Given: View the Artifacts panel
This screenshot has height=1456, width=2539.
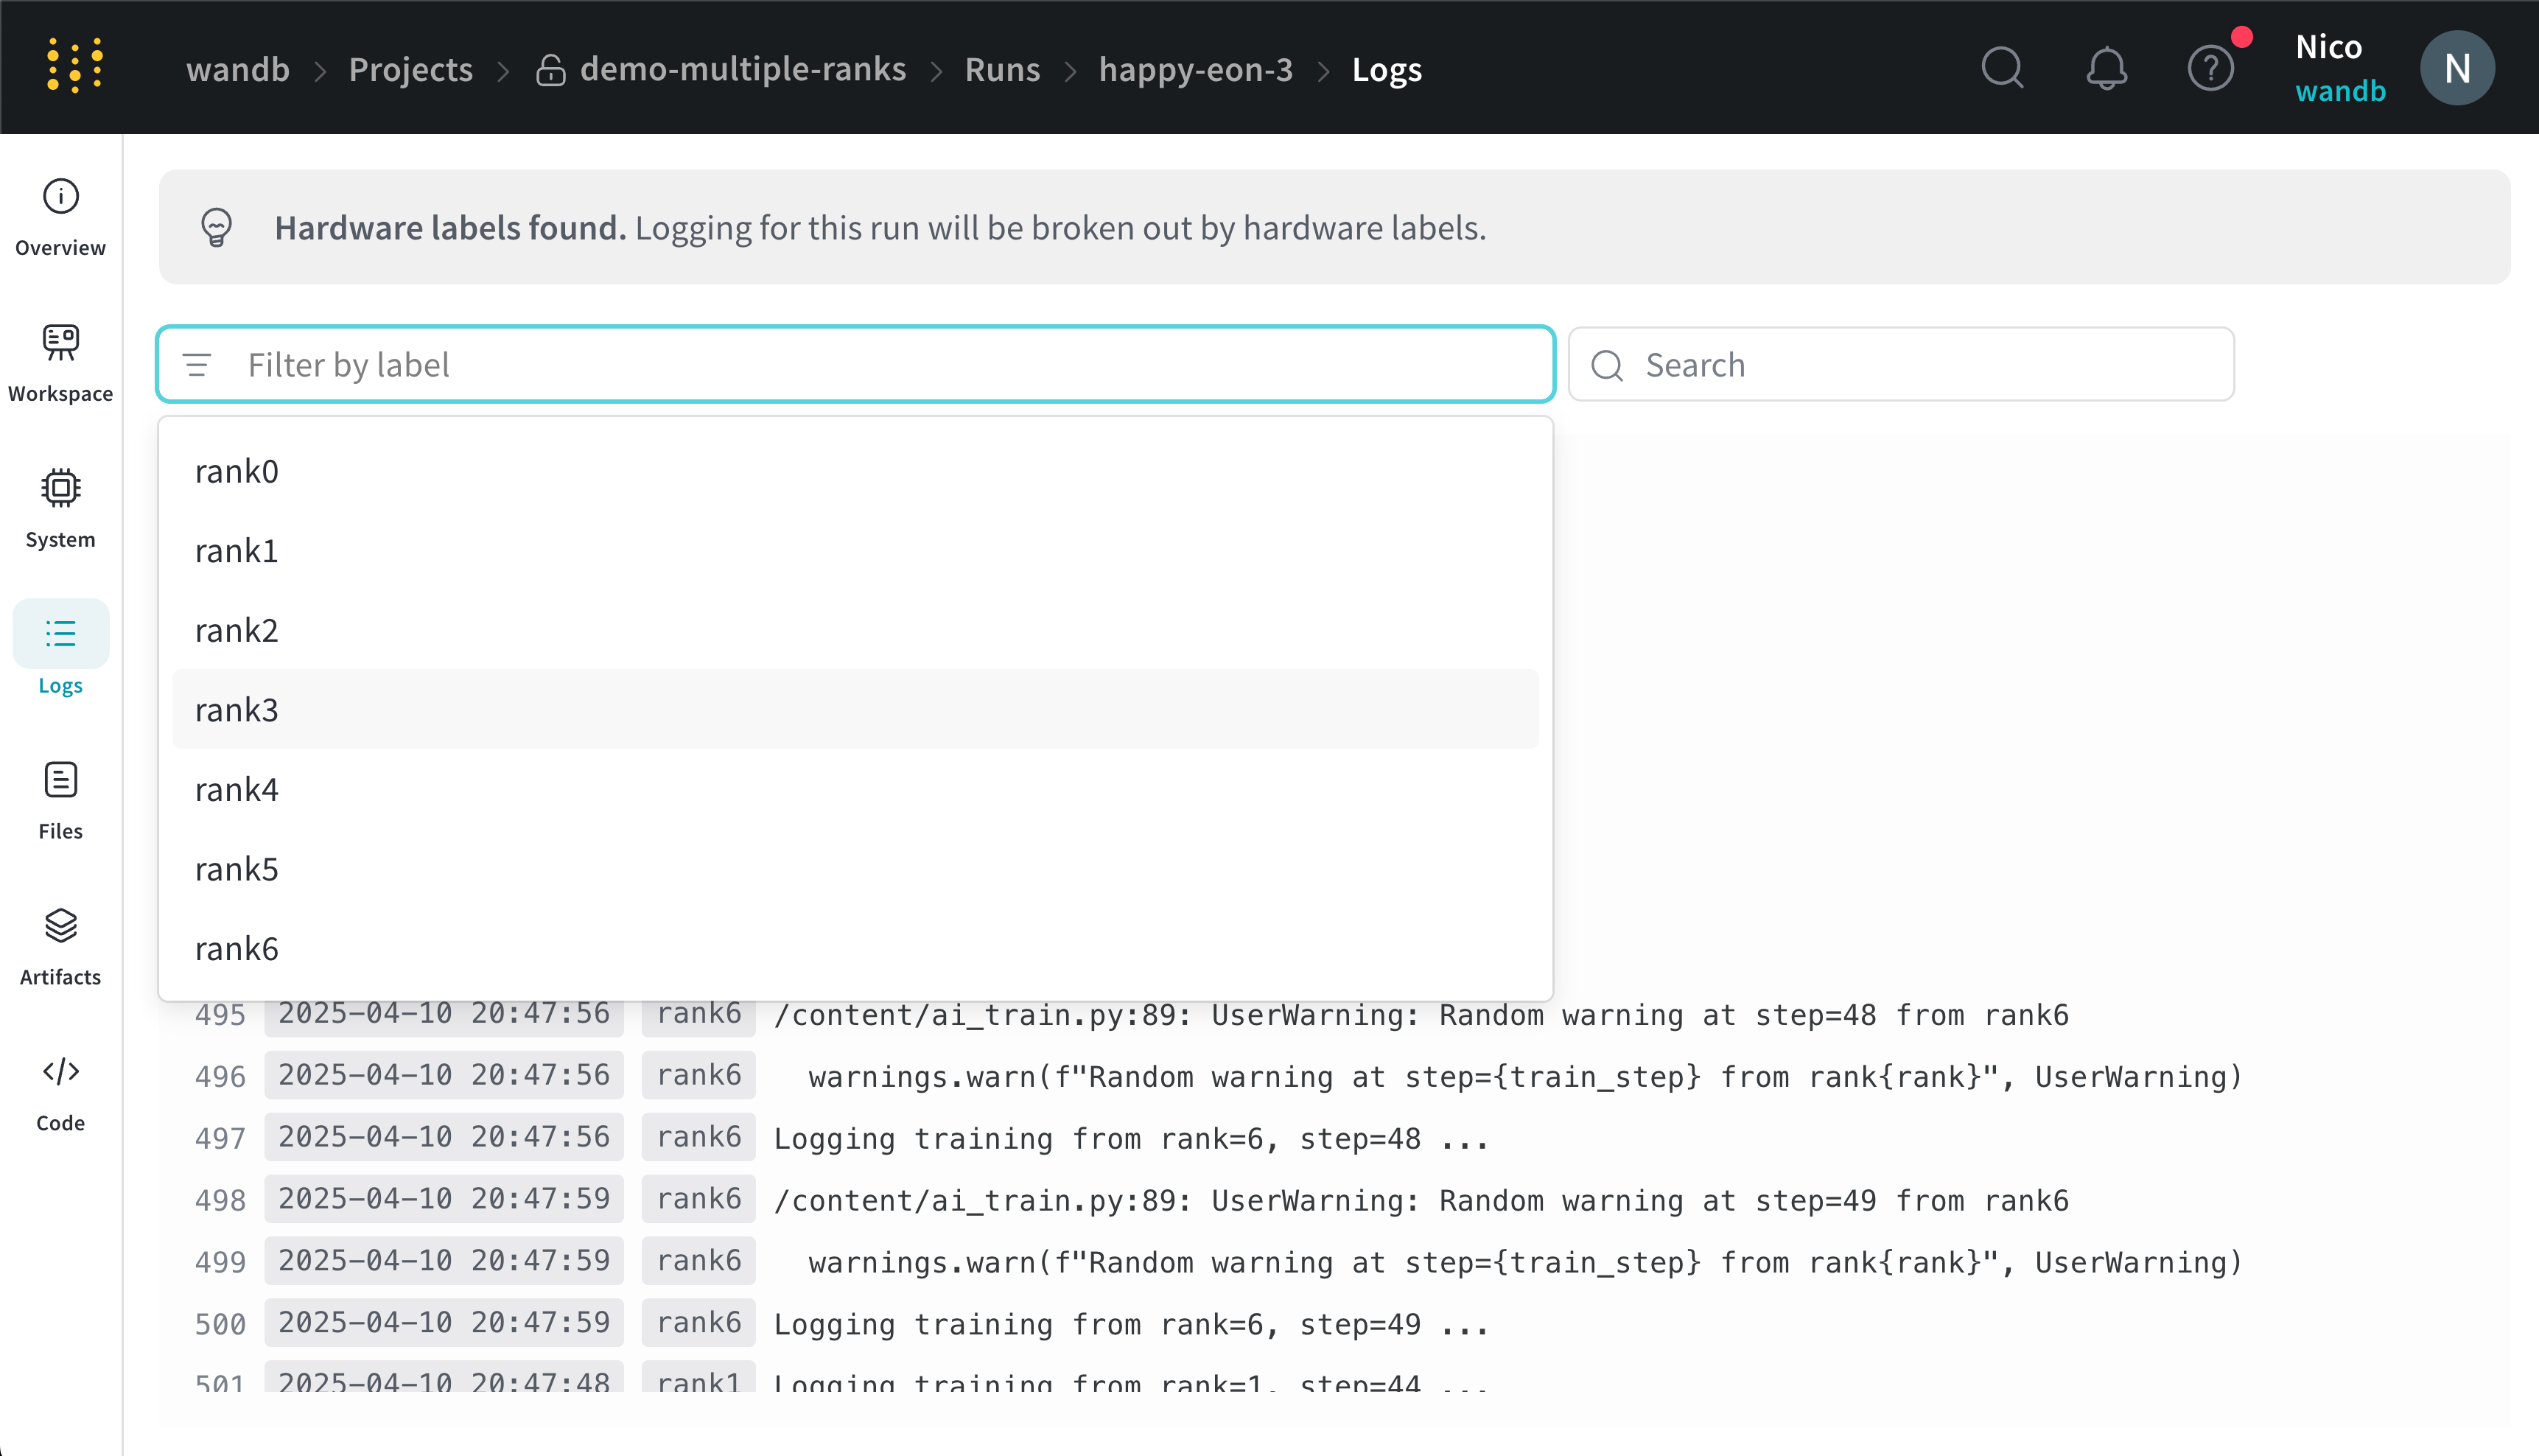Looking at the screenshot, I should pos(59,944).
